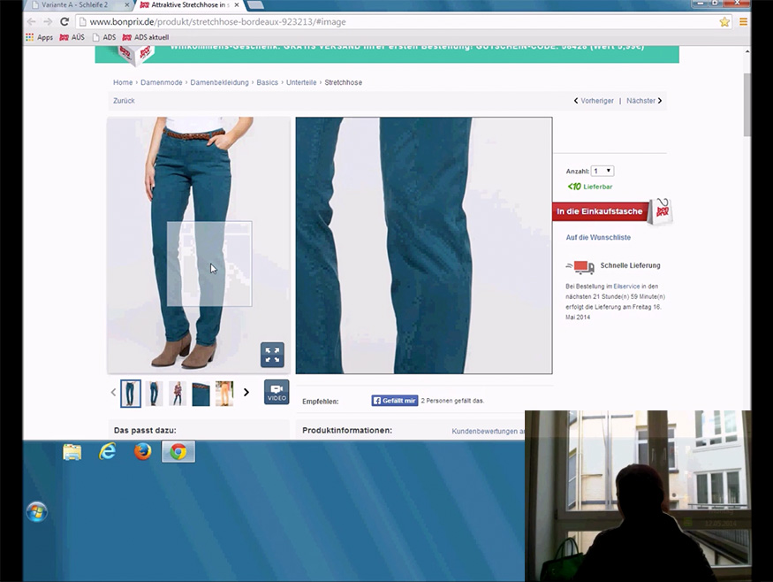The height and width of the screenshot is (582, 773).
Task: Open the ADS aktuell bookmark
Action: click(146, 37)
